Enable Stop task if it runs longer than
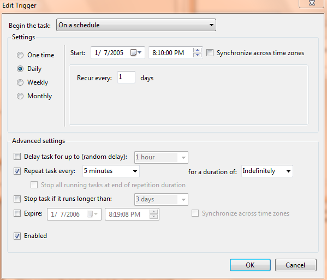This screenshot has height=280, width=327. click(x=17, y=199)
